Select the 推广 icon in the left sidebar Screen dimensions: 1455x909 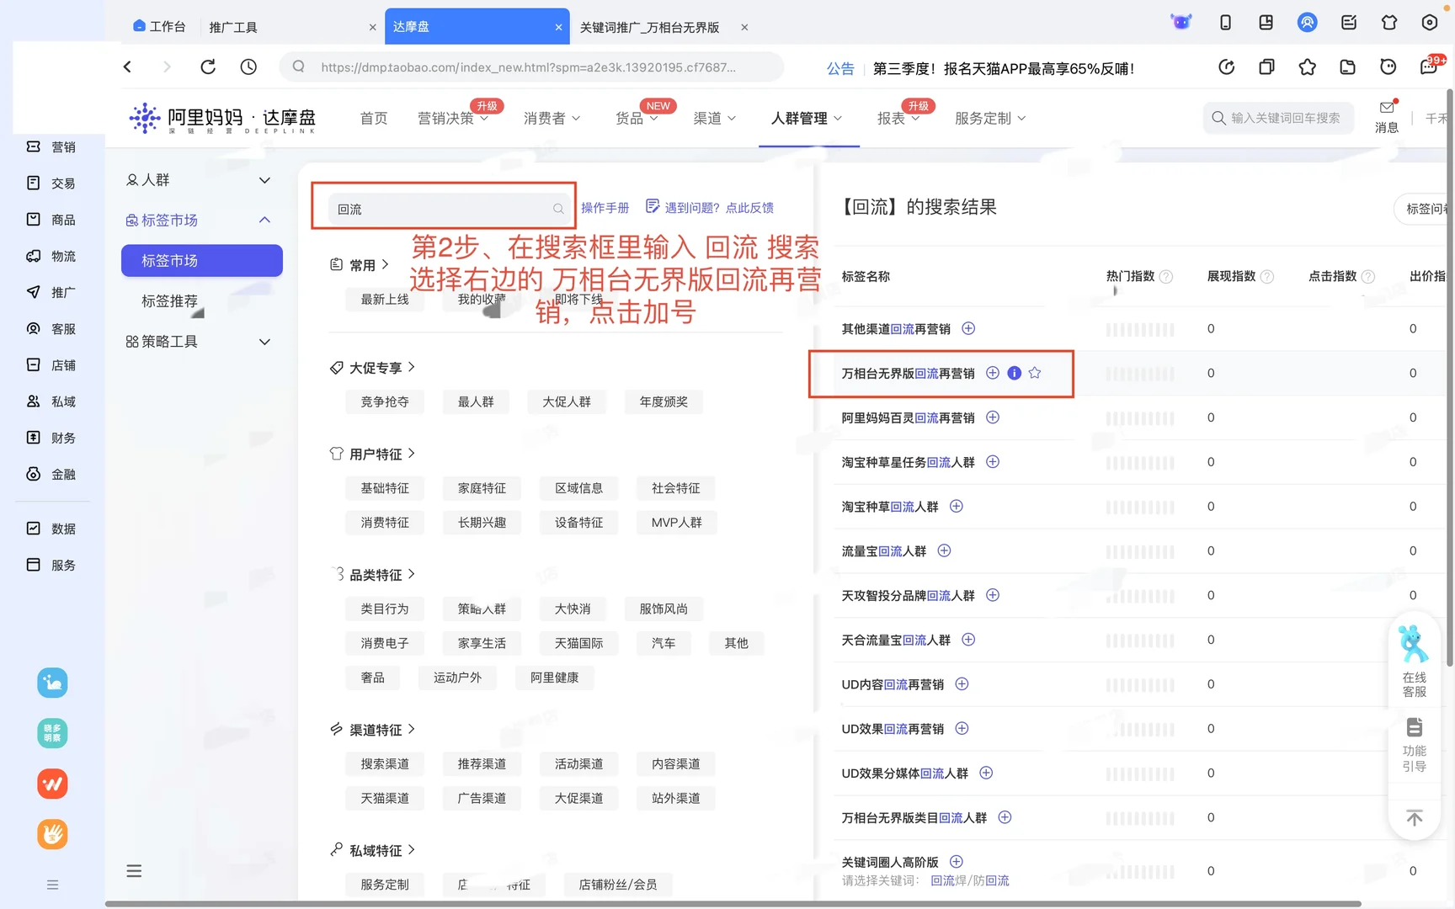coord(33,292)
